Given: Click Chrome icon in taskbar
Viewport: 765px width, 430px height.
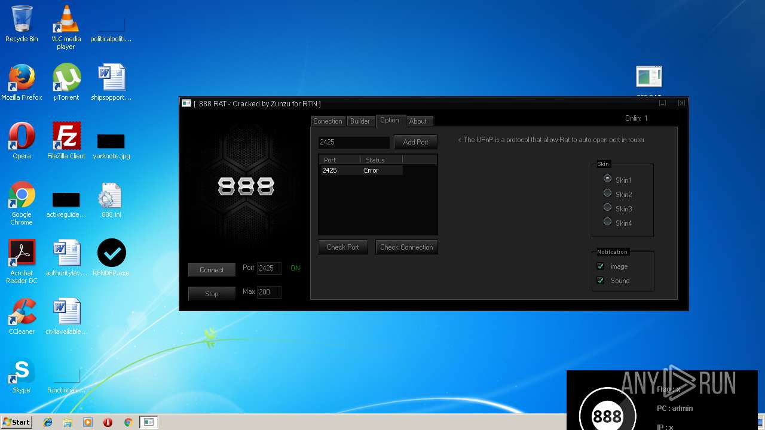Looking at the screenshot, I should (x=128, y=422).
